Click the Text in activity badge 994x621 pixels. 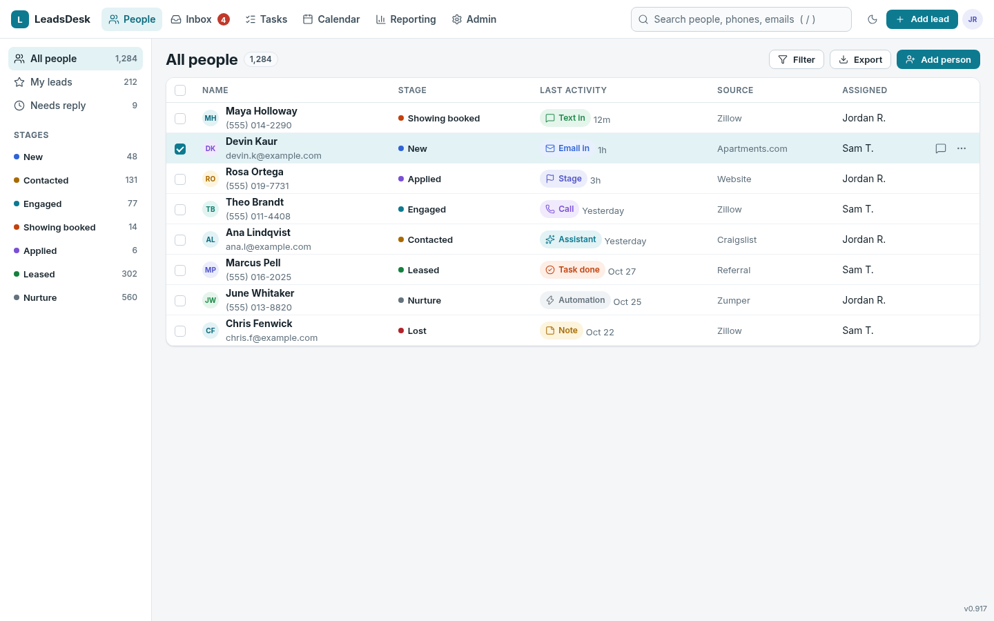point(565,118)
